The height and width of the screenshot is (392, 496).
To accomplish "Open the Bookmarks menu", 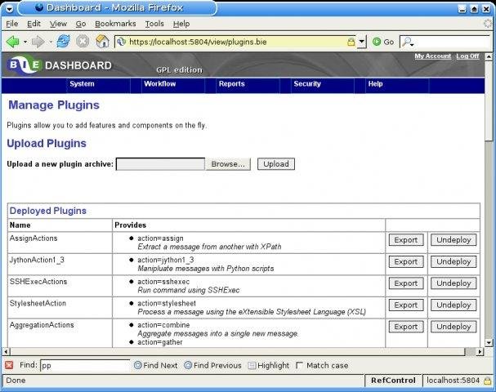I will click(114, 24).
